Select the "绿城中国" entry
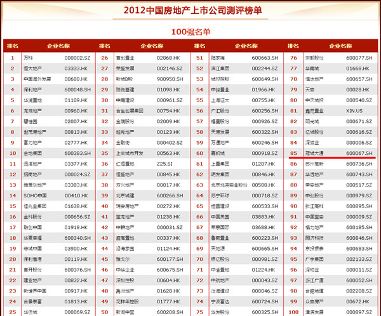The image size is (381, 316). point(32,249)
